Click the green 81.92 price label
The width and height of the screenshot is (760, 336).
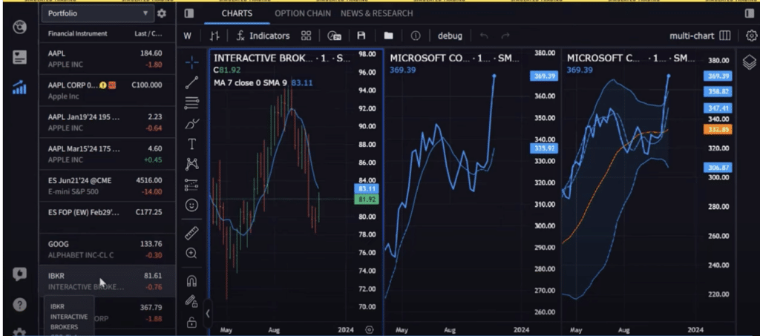pyautogui.click(x=367, y=199)
